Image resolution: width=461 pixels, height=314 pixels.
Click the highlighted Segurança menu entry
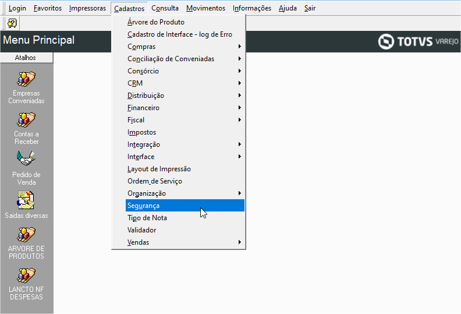pyautogui.click(x=185, y=206)
